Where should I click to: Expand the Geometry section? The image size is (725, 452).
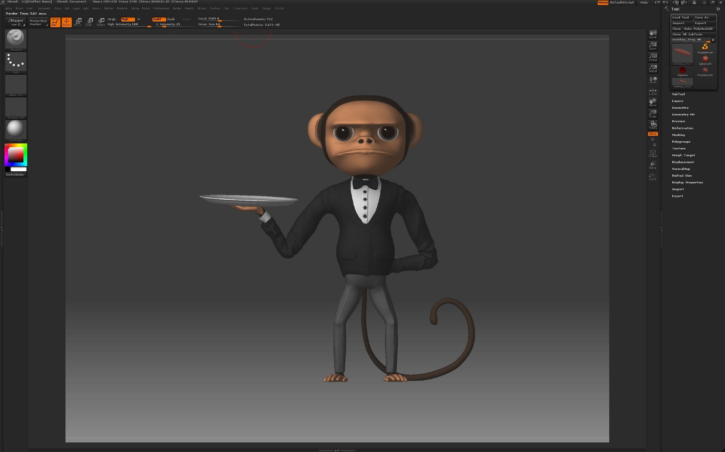click(x=680, y=108)
